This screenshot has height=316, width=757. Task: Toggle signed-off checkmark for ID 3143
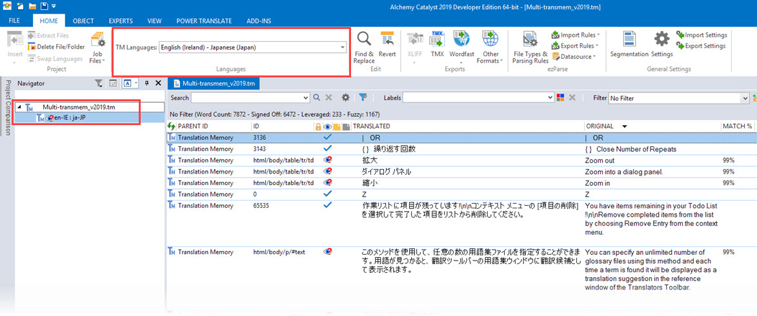[327, 149]
